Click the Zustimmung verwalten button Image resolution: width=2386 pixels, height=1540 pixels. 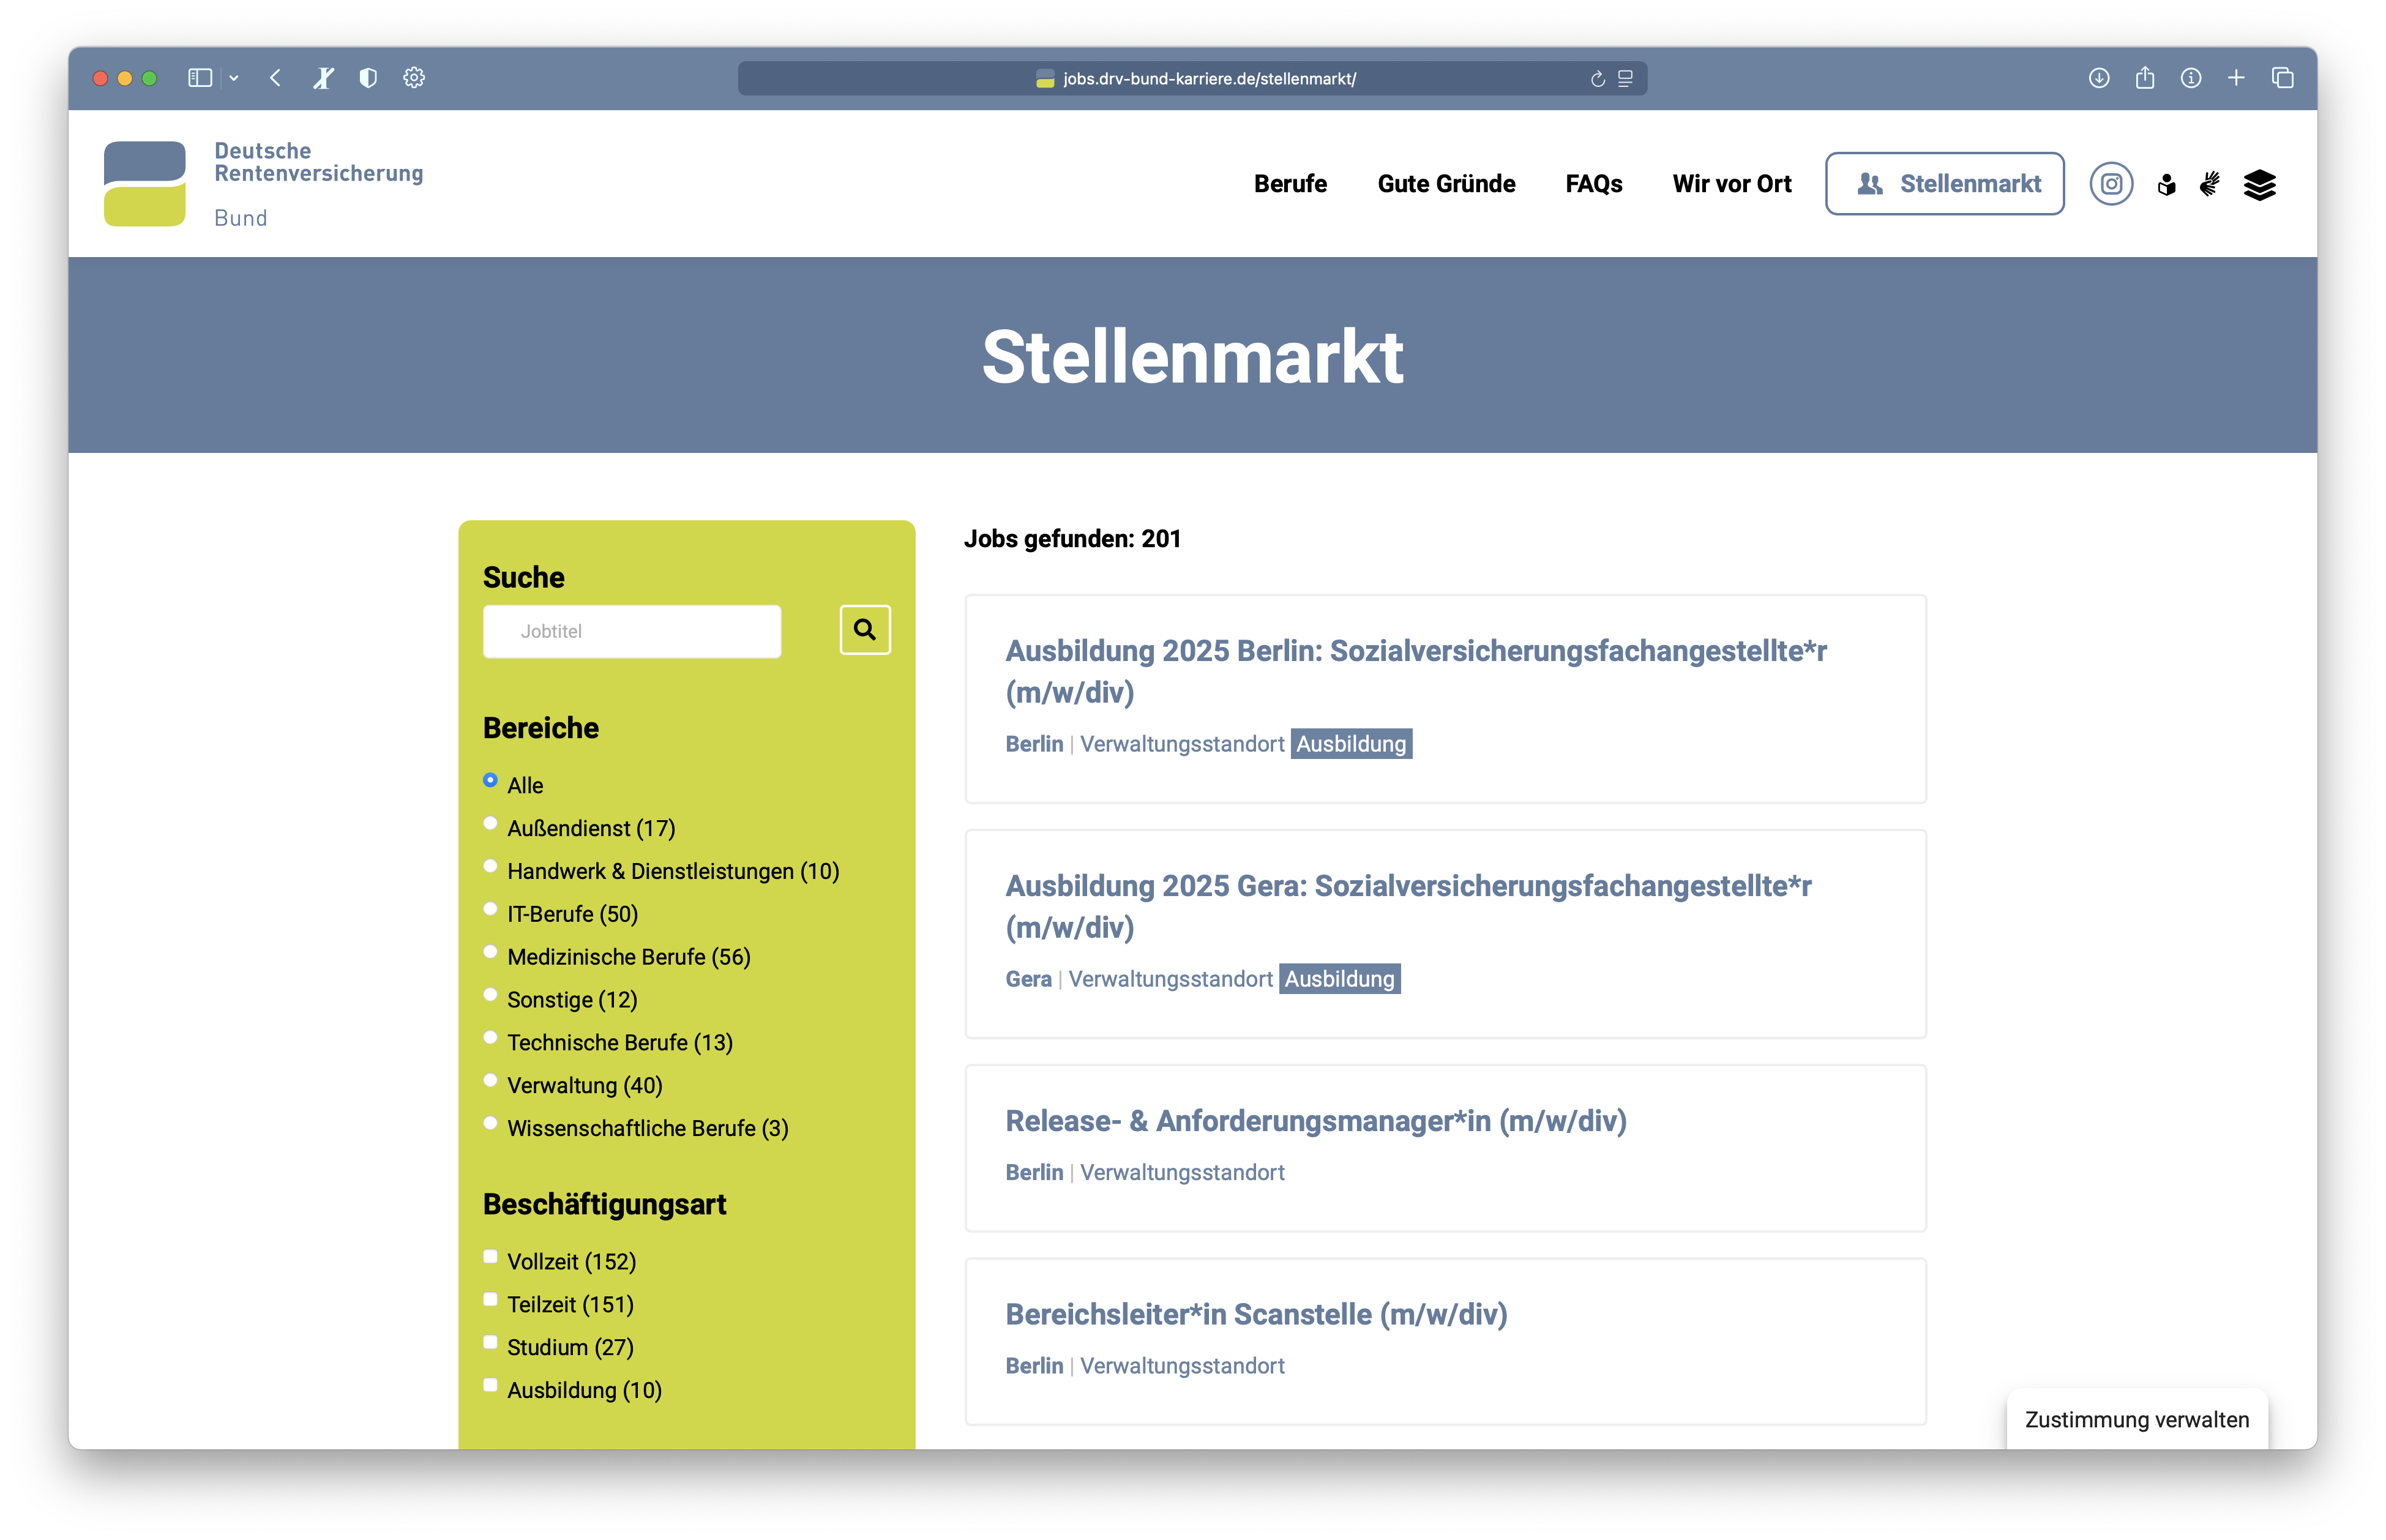[2136, 1419]
